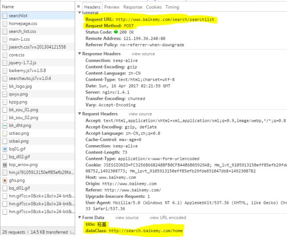
Task: Switch to the Preview tab
Action: (112, 7)
